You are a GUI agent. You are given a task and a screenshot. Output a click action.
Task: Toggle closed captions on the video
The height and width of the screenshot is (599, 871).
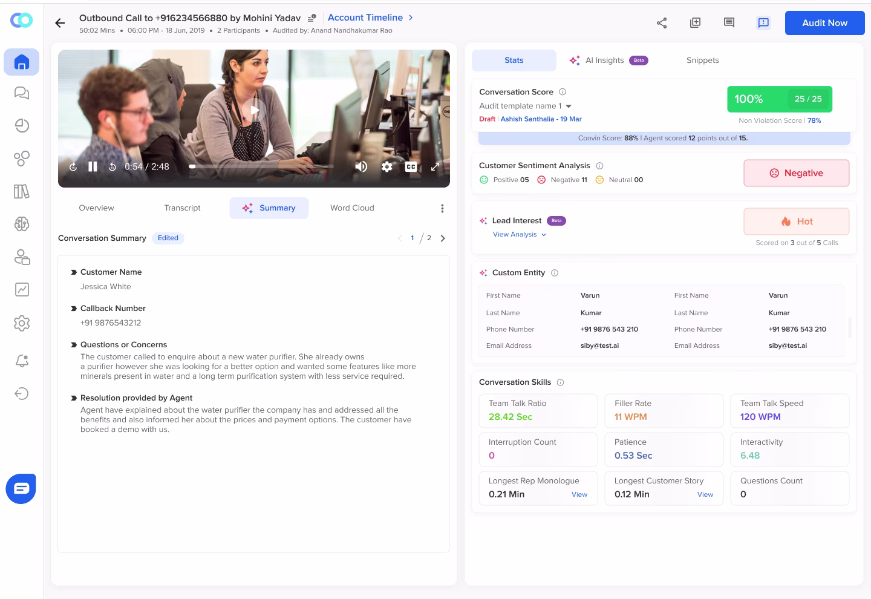(x=411, y=166)
